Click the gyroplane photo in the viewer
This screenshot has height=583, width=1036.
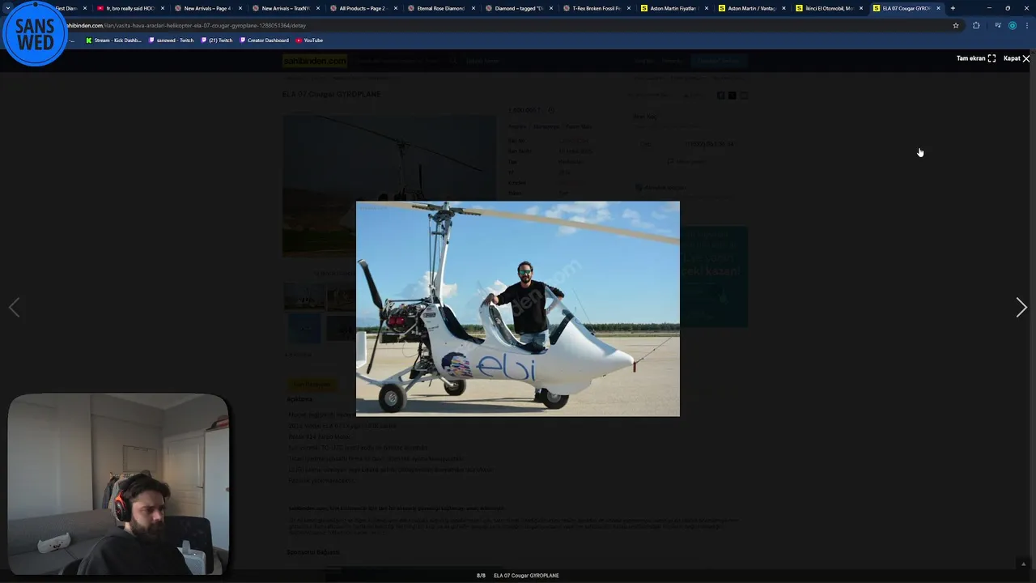pyautogui.click(x=518, y=309)
